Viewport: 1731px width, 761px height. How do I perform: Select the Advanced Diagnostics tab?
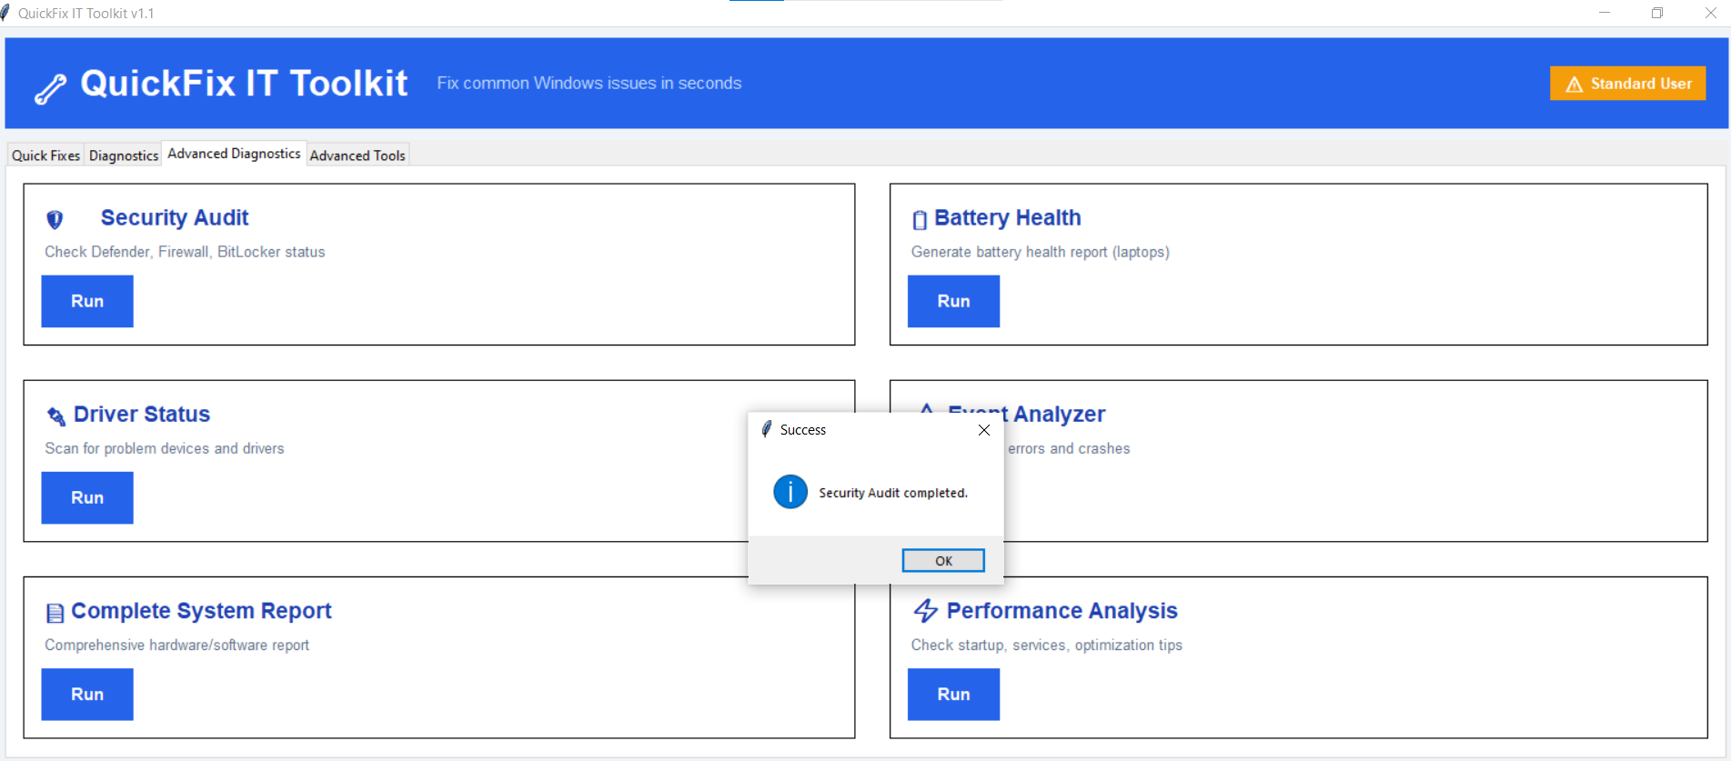click(234, 154)
